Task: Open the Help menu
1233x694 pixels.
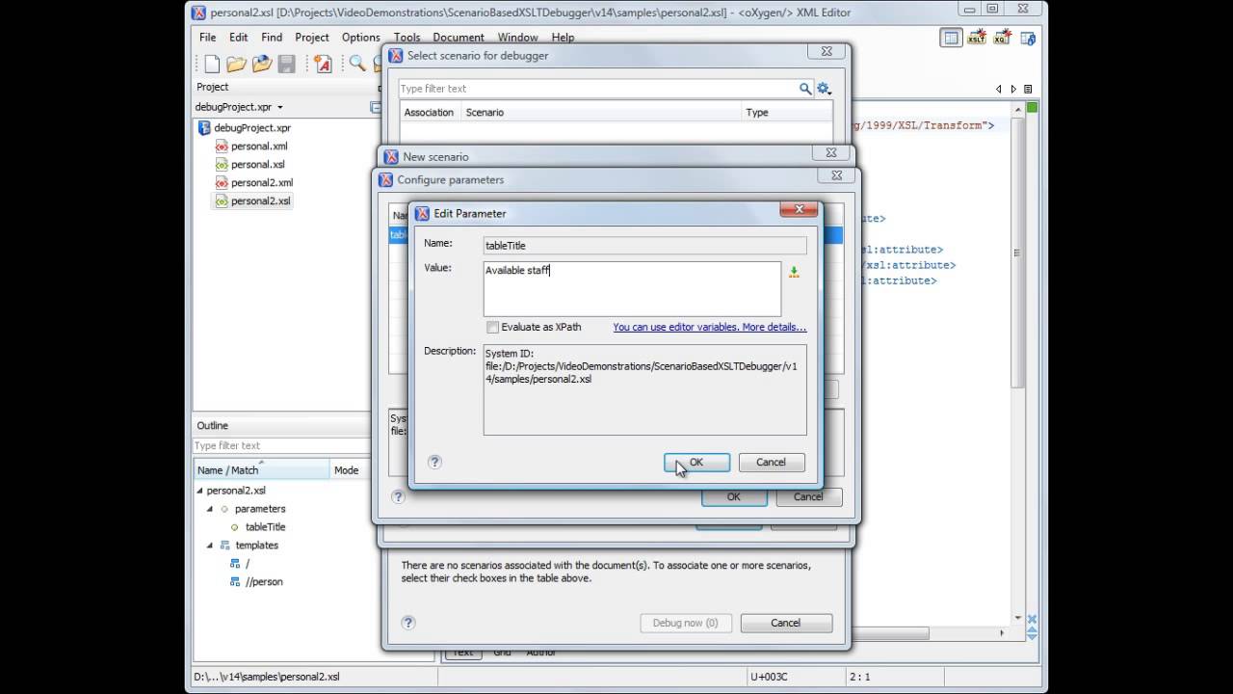Action: (563, 38)
